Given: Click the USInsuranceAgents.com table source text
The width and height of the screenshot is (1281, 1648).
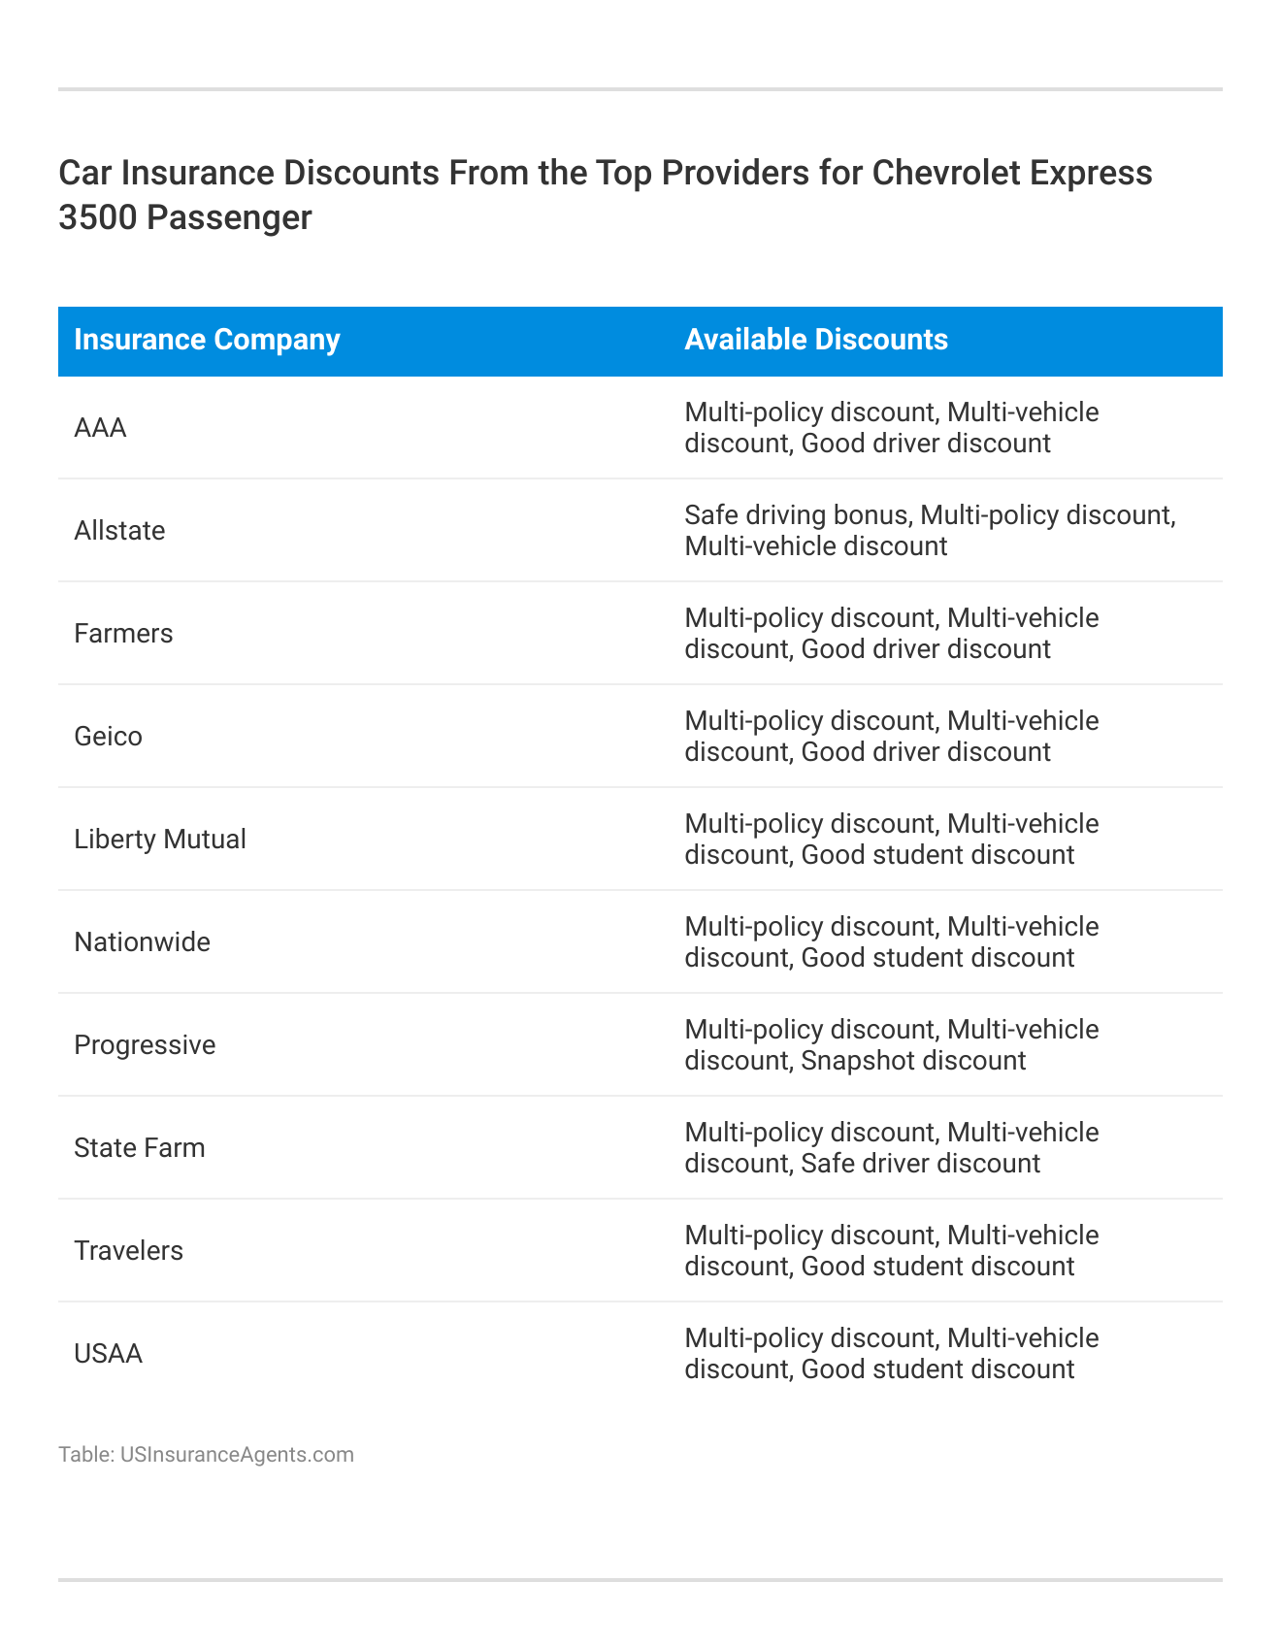Looking at the screenshot, I should coord(206,1455).
